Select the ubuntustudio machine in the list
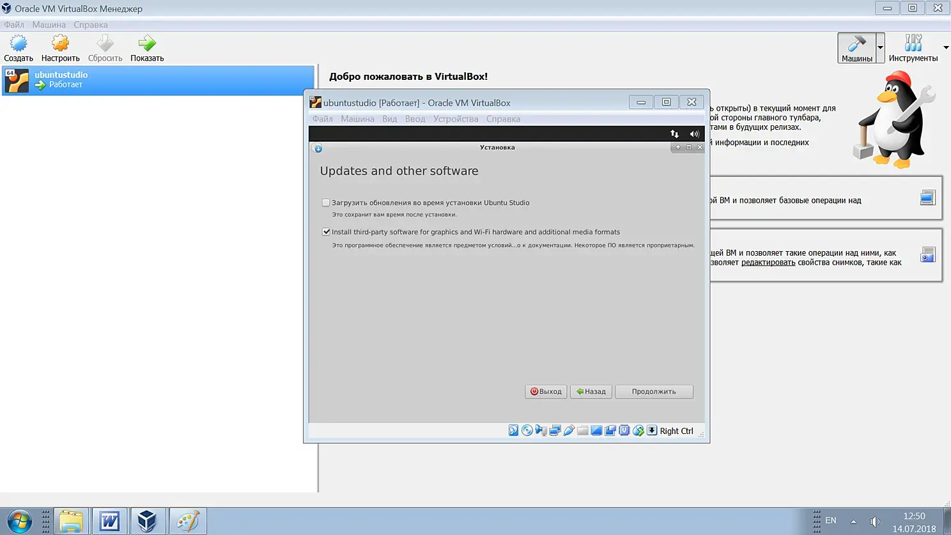Image resolution: width=951 pixels, height=535 pixels. point(158,81)
